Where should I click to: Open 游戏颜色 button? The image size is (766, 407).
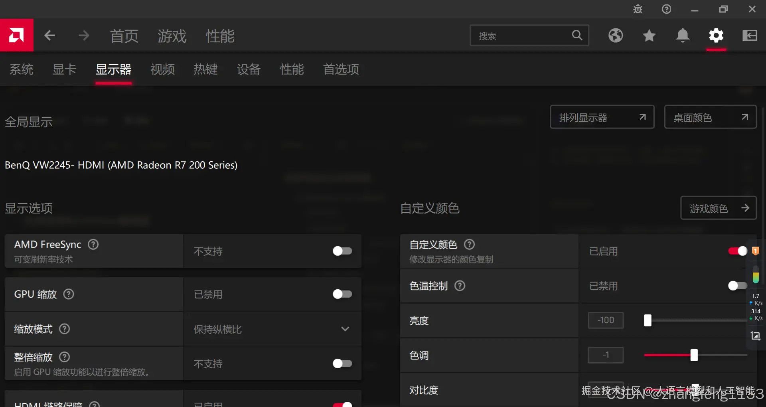point(719,208)
